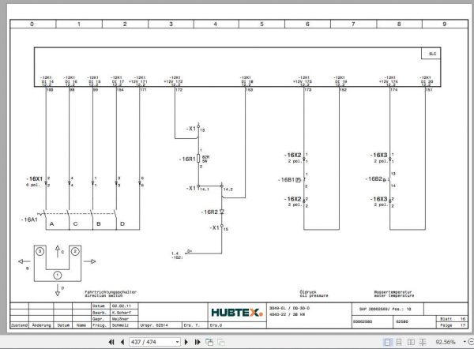Select two-page facing view mode
474x349 pixels.
click(x=411, y=342)
